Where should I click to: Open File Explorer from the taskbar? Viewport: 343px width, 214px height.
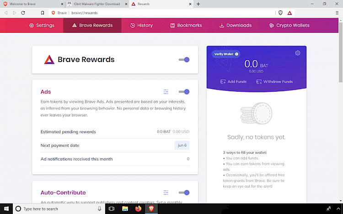[x=125, y=209]
